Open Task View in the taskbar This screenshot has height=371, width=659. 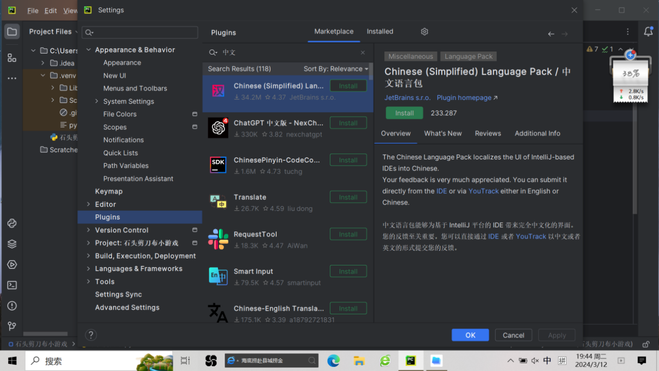(185, 361)
